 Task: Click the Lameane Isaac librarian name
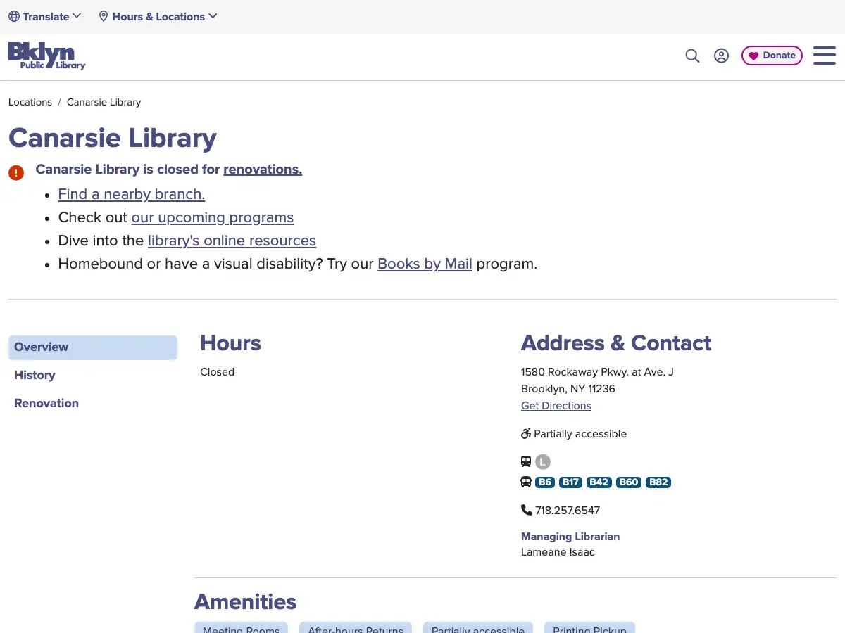pyautogui.click(x=558, y=552)
